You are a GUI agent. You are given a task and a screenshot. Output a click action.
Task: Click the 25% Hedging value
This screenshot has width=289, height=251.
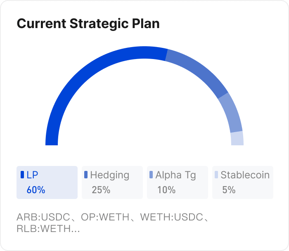tap(101, 190)
